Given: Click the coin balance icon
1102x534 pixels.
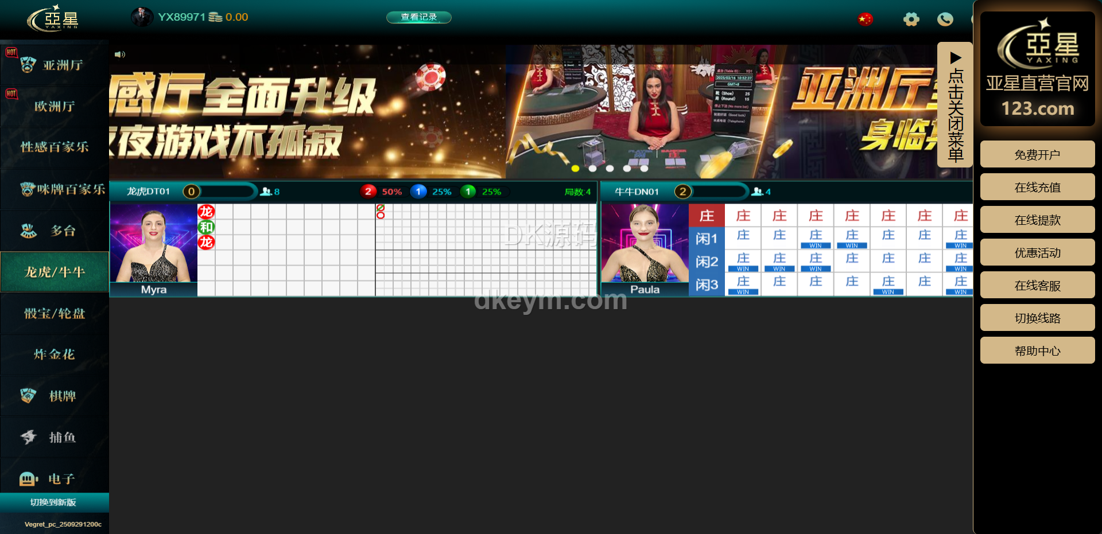Looking at the screenshot, I should (x=215, y=17).
